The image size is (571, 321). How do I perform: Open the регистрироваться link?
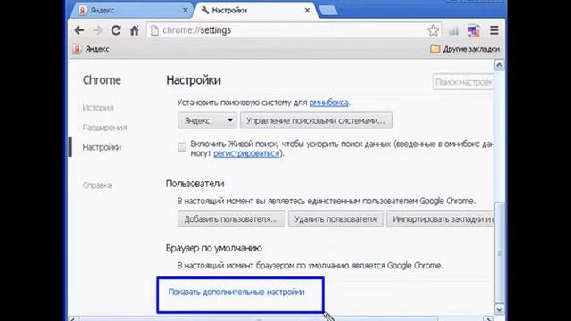pyautogui.click(x=246, y=153)
